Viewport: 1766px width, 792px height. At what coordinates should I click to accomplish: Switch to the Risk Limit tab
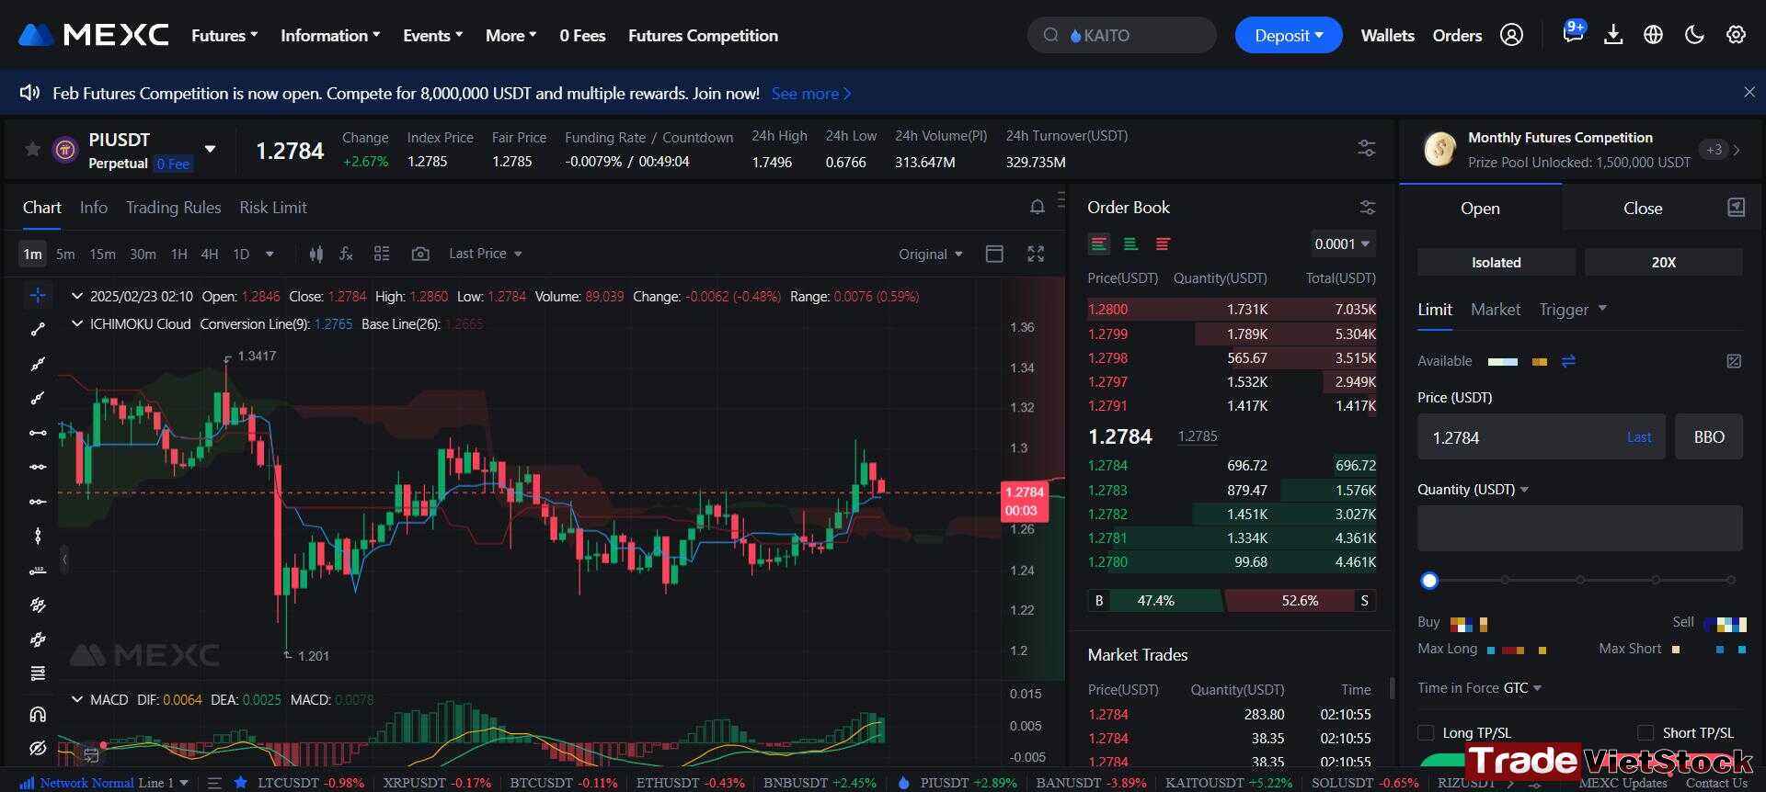tap(273, 207)
